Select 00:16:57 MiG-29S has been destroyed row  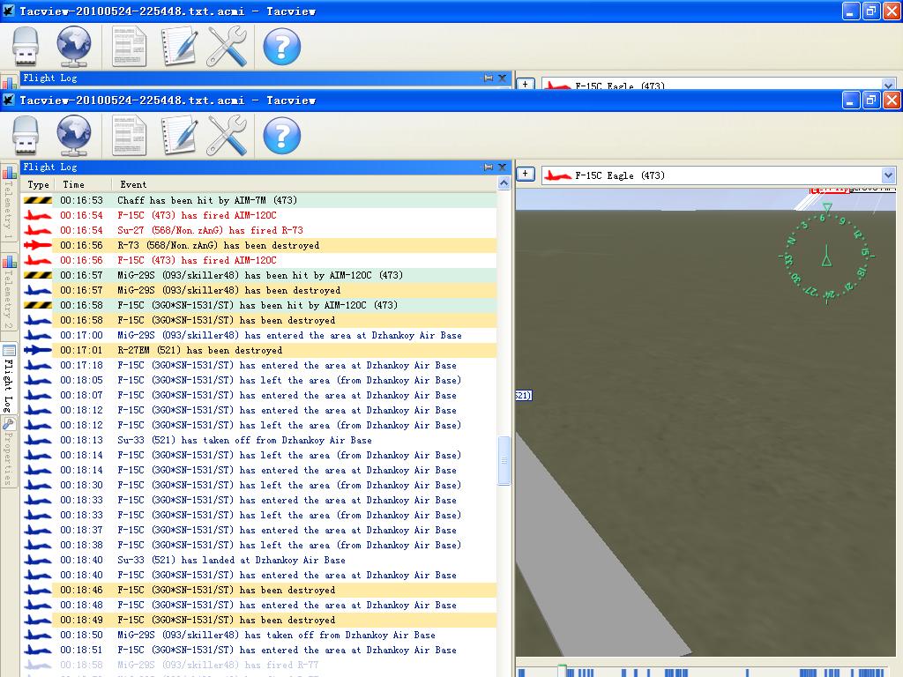pyautogui.click(x=259, y=290)
